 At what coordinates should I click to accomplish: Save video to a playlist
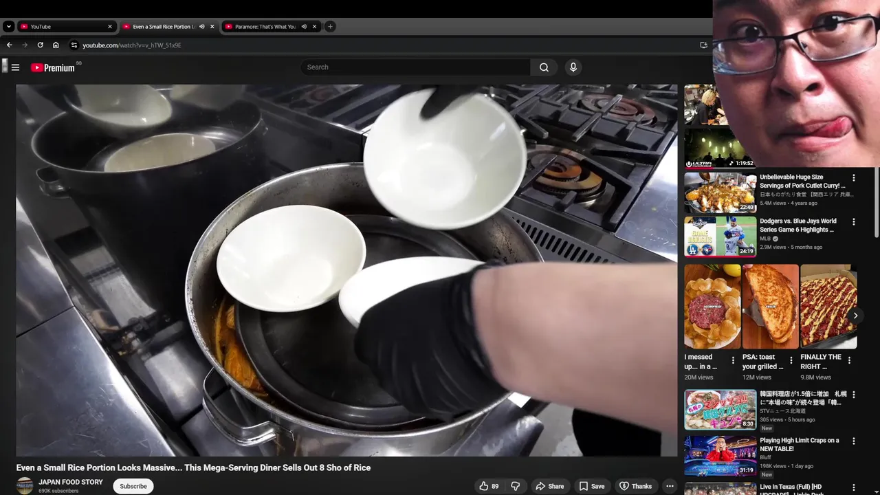coord(592,486)
